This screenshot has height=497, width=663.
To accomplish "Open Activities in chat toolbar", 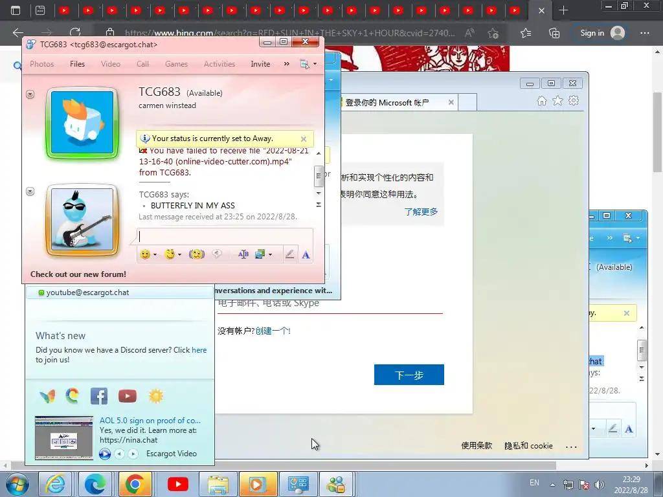I will click(219, 64).
